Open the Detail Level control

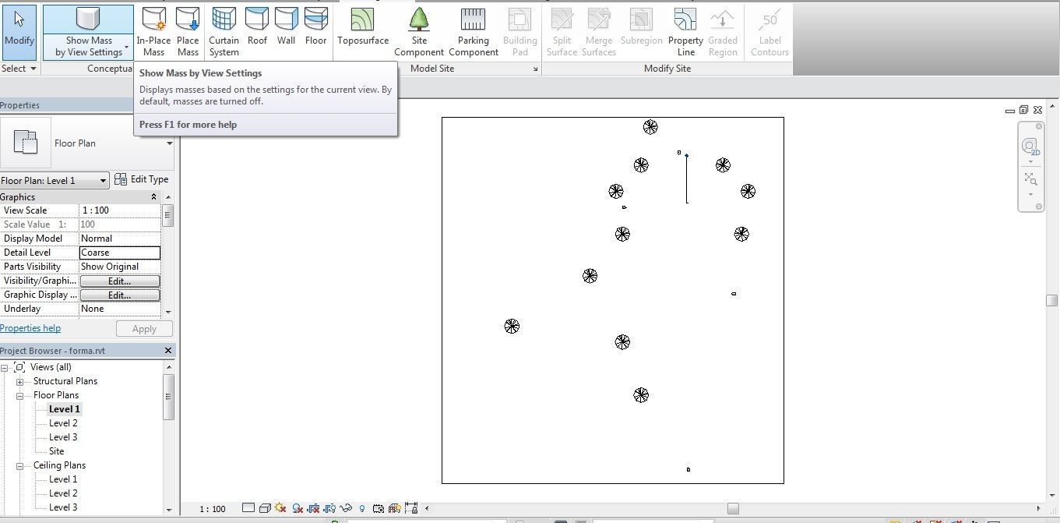pos(248,508)
